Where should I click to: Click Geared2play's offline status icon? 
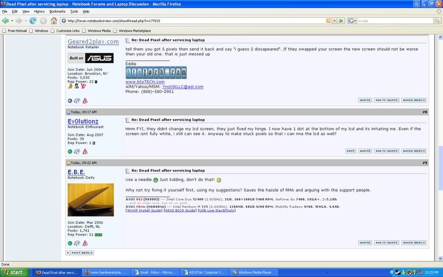pos(70,101)
